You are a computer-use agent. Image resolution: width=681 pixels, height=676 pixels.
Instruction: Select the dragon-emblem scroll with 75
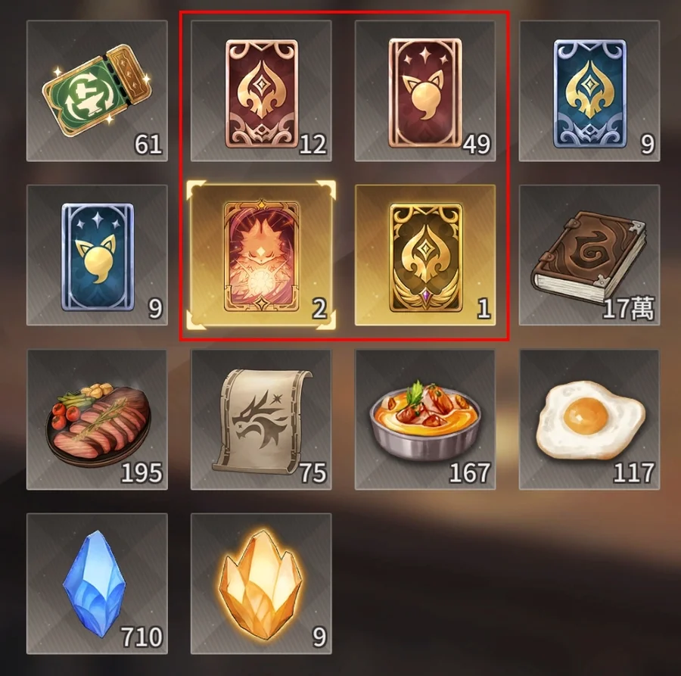click(x=261, y=419)
